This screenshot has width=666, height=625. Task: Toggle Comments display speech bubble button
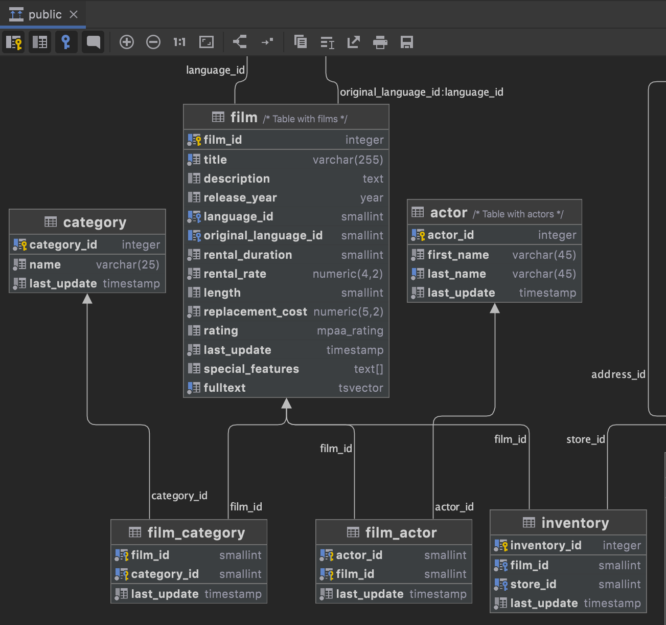click(93, 42)
